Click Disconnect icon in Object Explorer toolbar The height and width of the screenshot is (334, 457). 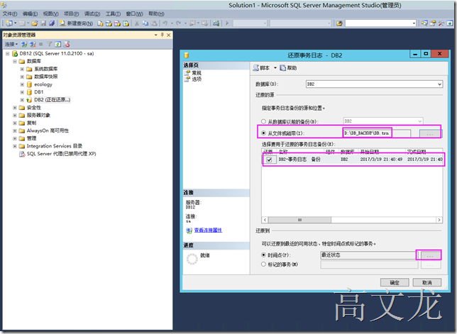33,44
